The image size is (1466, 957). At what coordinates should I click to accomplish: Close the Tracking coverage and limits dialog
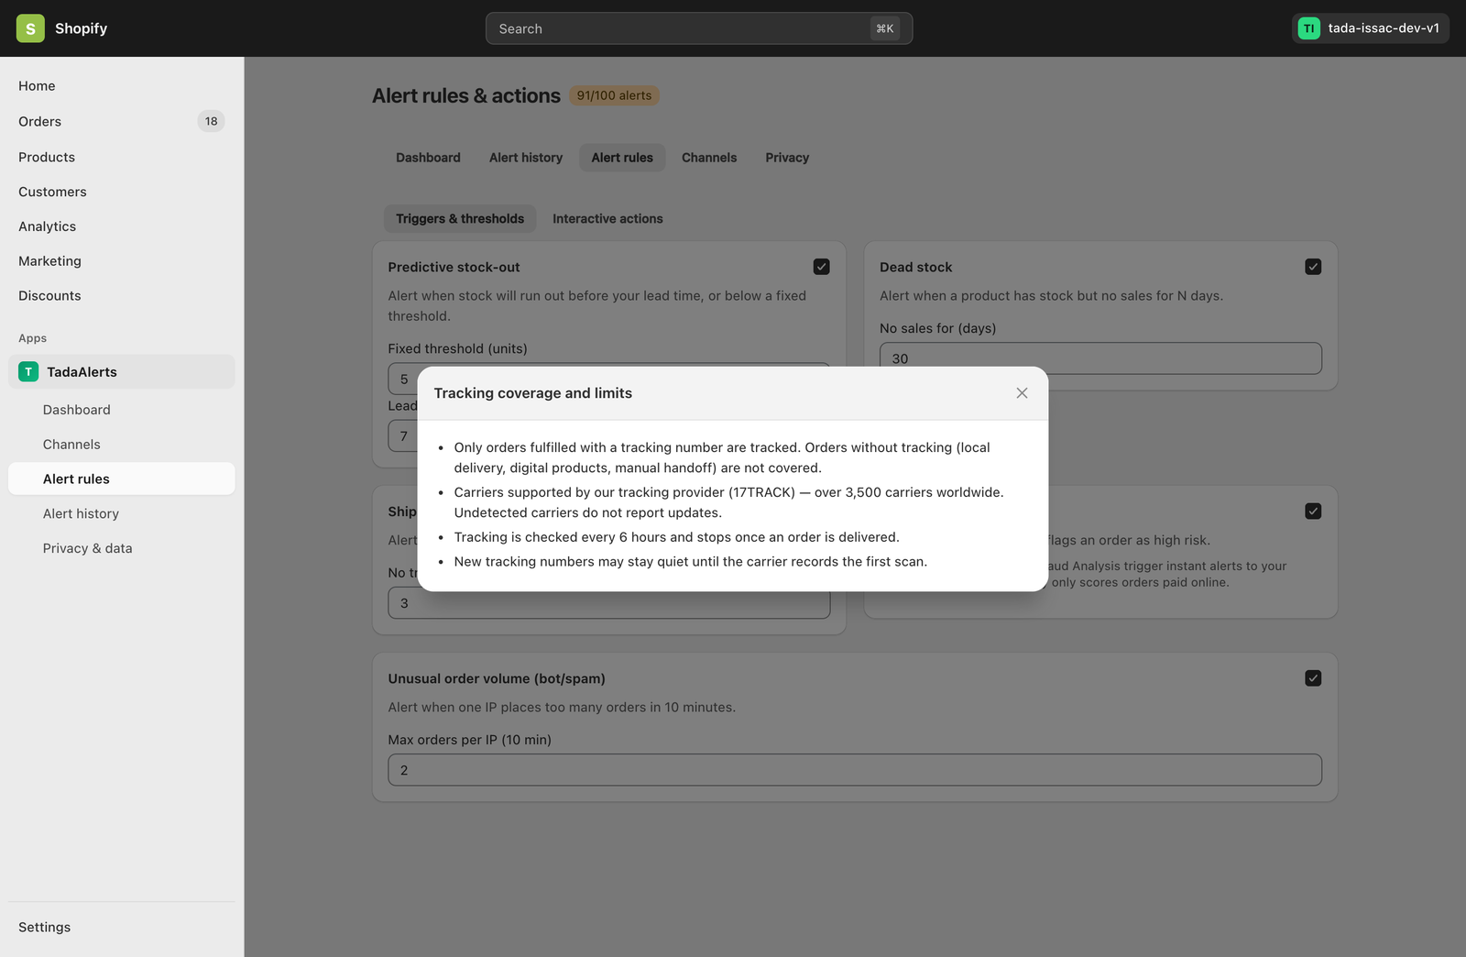tap(1022, 393)
